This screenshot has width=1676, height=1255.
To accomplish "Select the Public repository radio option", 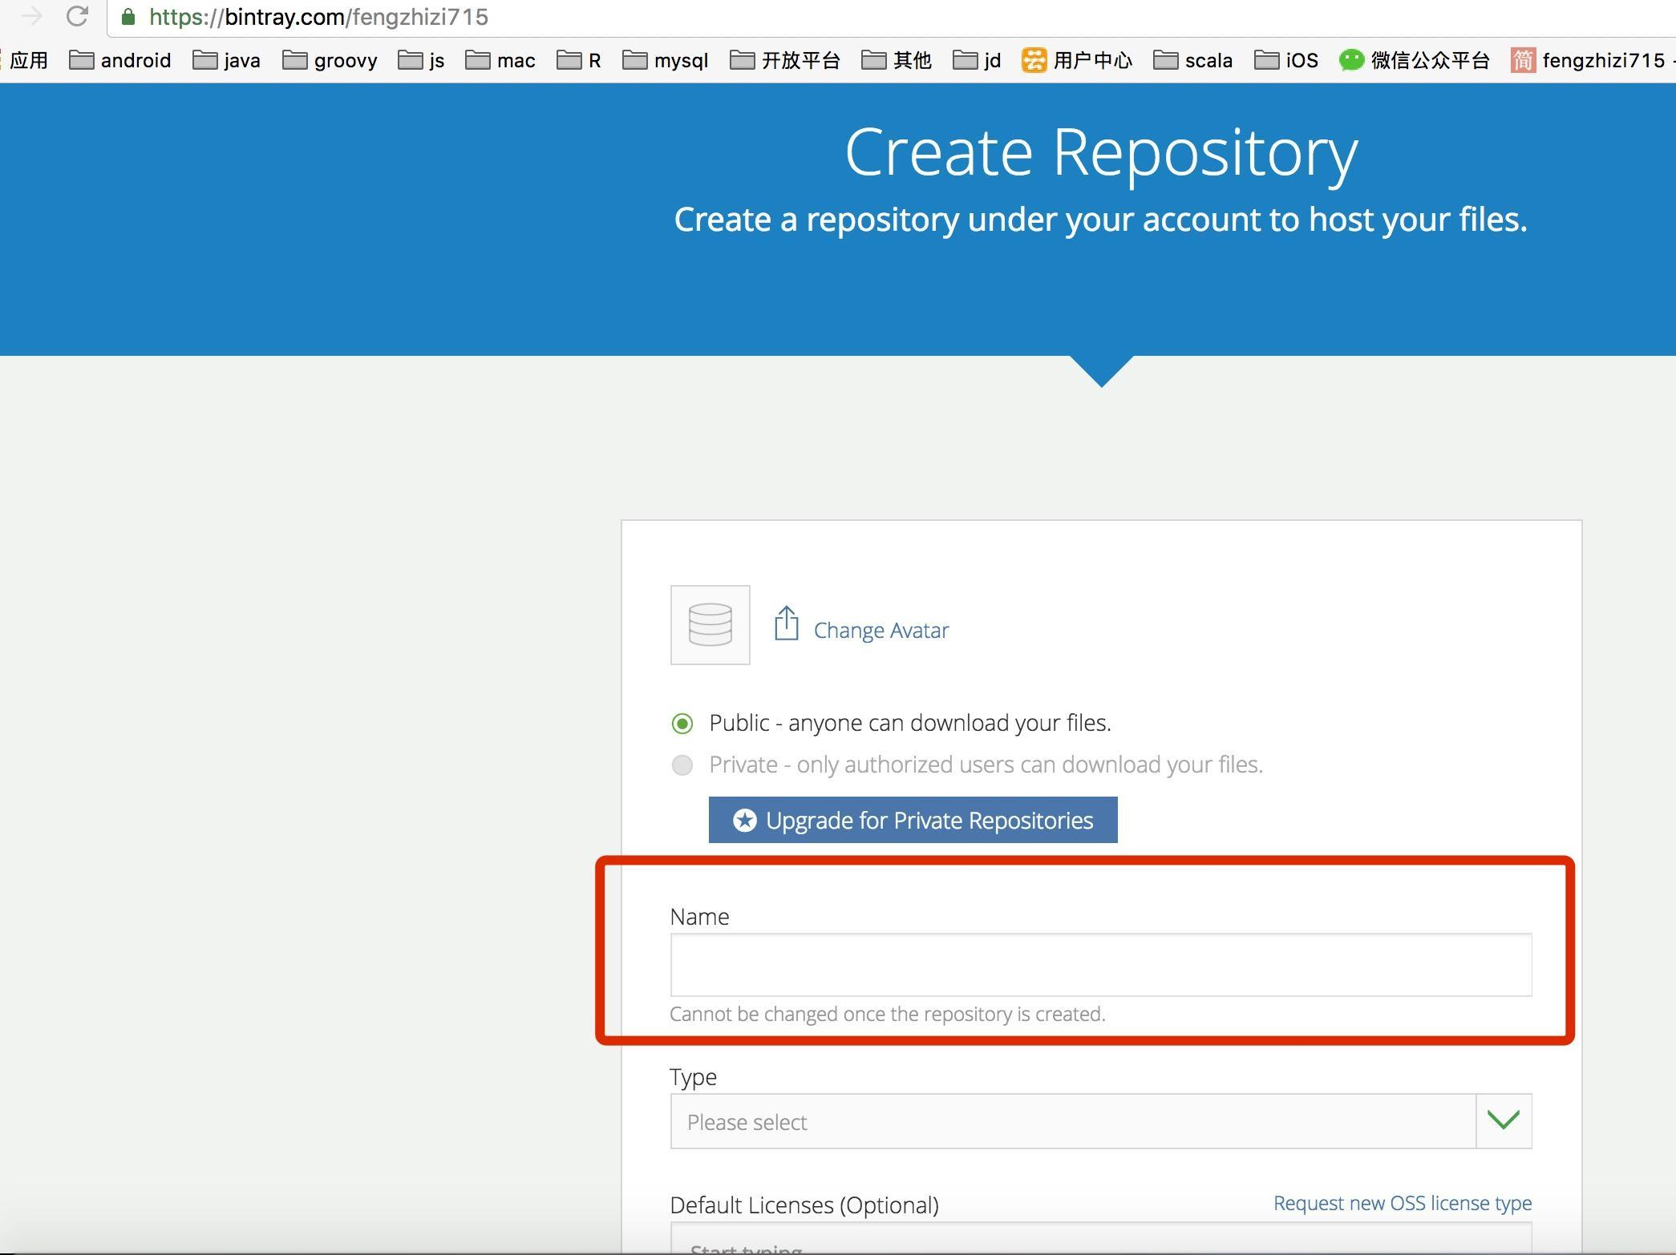I will click(682, 724).
